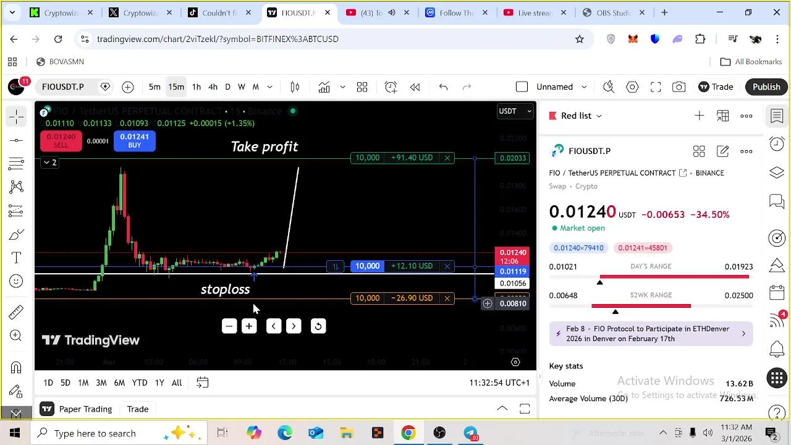Open the USDT currency dropdown
The image size is (791, 445).
tap(515, 111)
